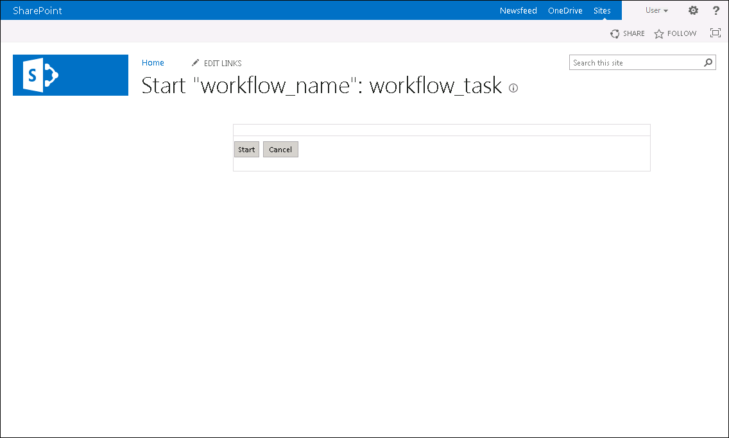The width and height of the screenshot is (729, 438).
Task: Click the search magnifier icon
Action: (708, 62)
